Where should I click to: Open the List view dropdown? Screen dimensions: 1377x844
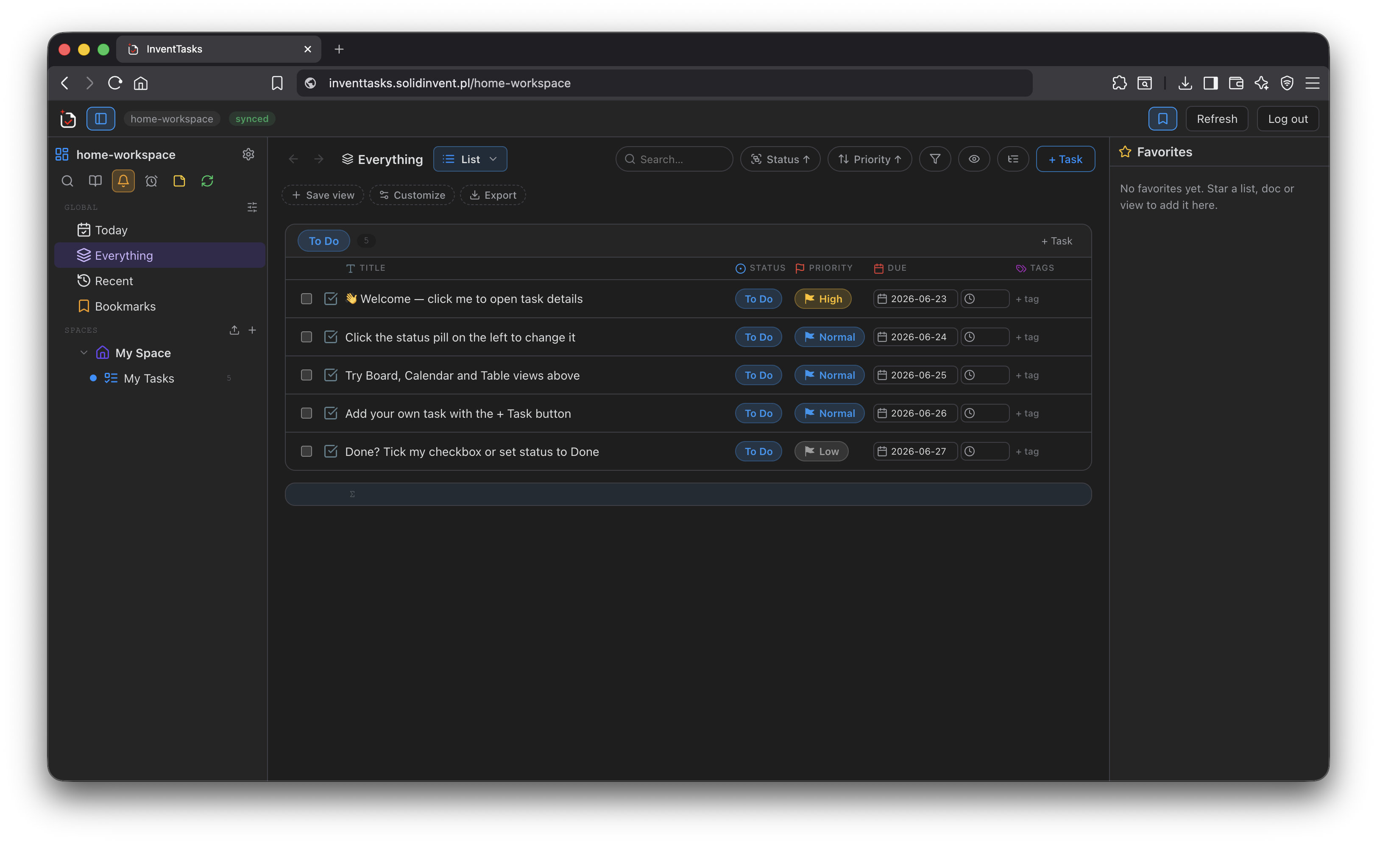coord(470,159)
